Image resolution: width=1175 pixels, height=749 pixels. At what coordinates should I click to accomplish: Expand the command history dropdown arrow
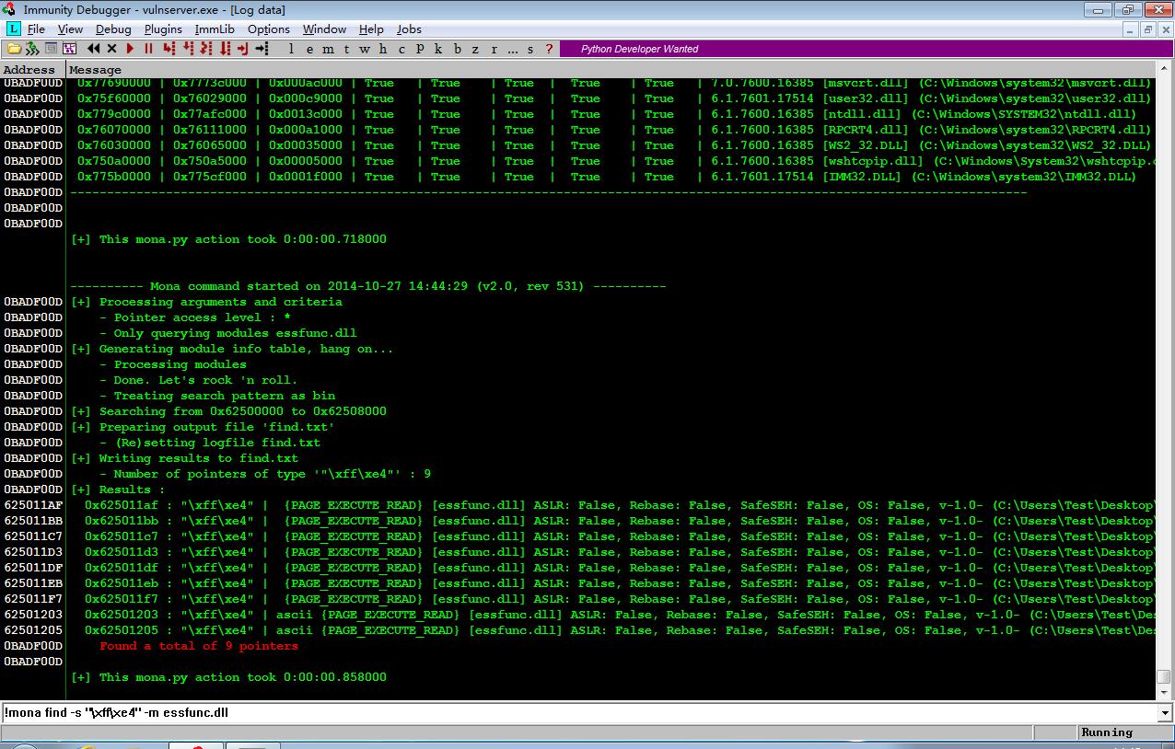click(1165, 713)
